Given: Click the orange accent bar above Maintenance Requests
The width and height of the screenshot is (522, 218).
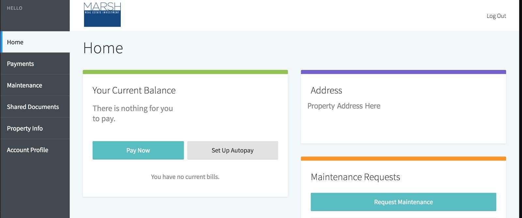Looking at the screenshot, I should [x=403, y=158].
